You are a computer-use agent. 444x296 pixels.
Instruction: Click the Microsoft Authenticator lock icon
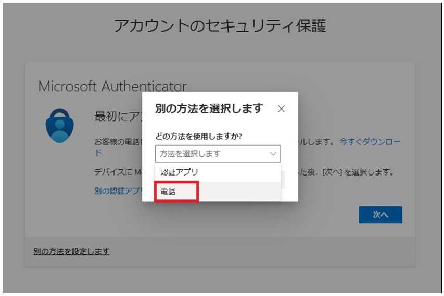[59, 126]
